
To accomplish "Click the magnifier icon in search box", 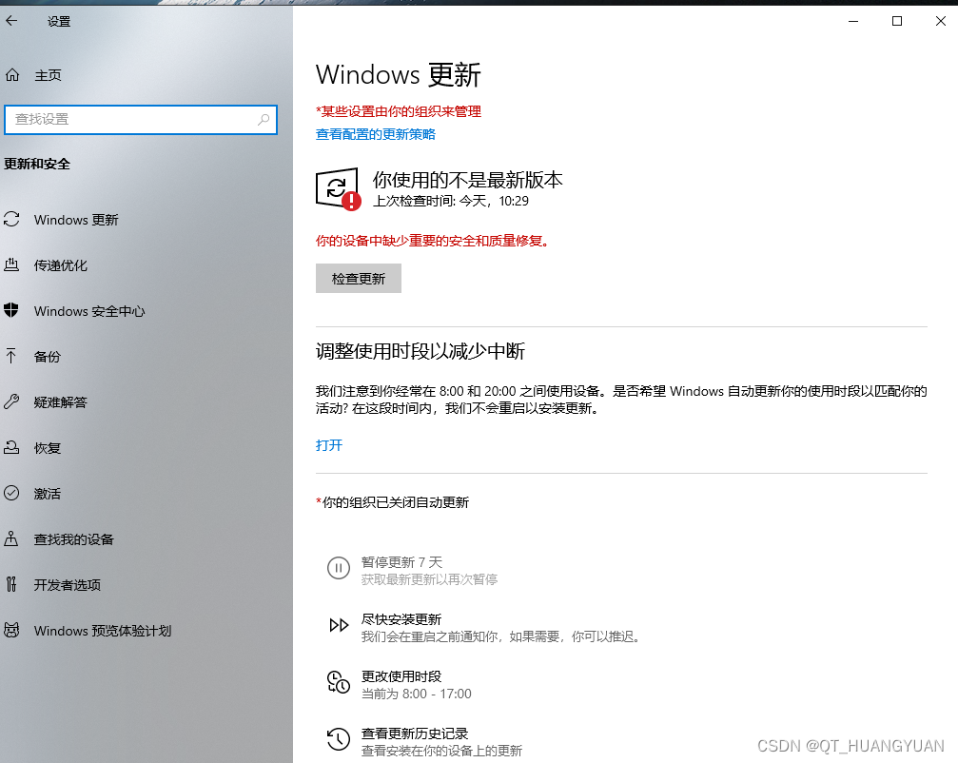I will coord(264,119).
